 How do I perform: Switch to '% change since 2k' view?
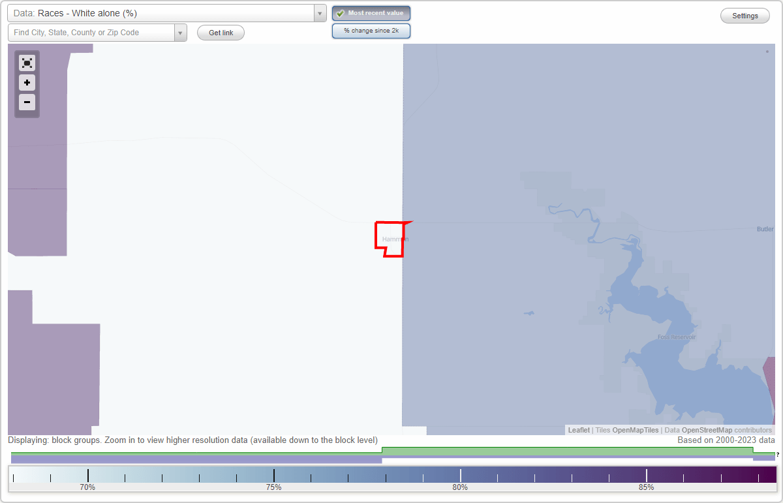click(371, 30)
